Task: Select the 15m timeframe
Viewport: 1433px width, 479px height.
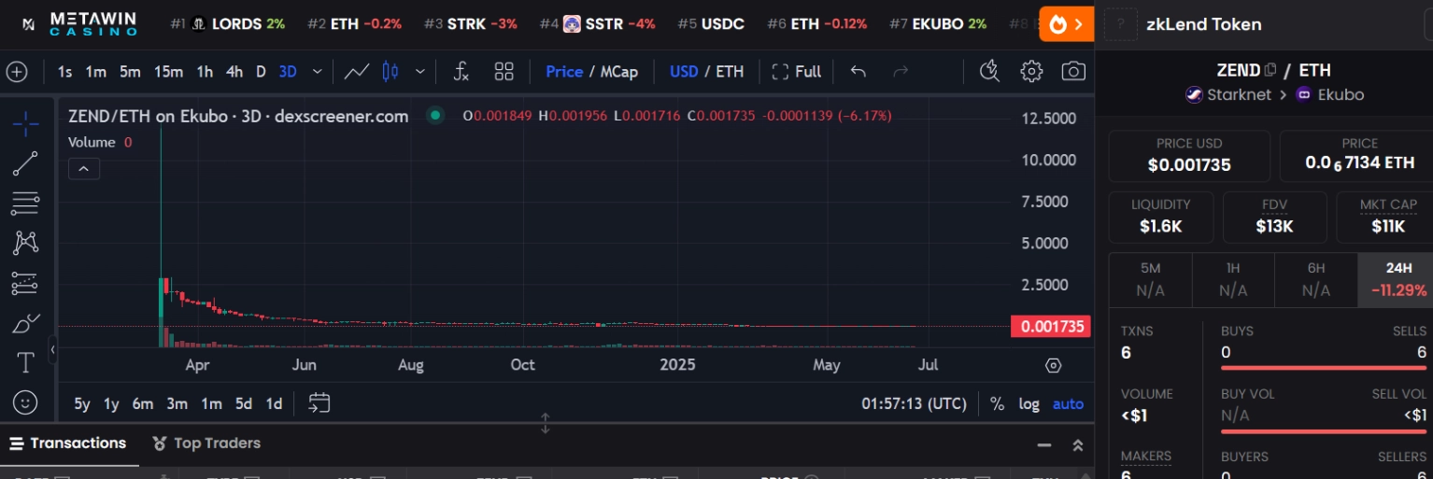Action: 168,71
